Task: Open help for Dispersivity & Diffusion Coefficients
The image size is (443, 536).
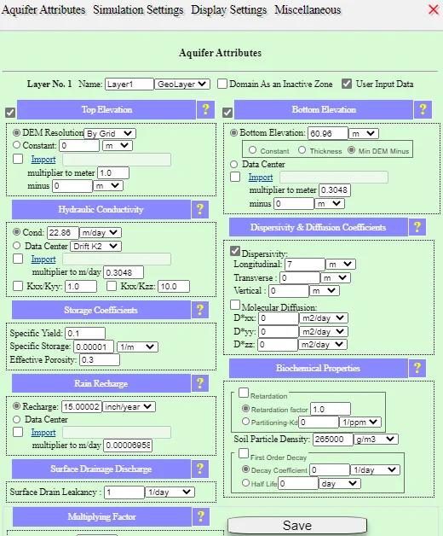Action: point(417,227)
